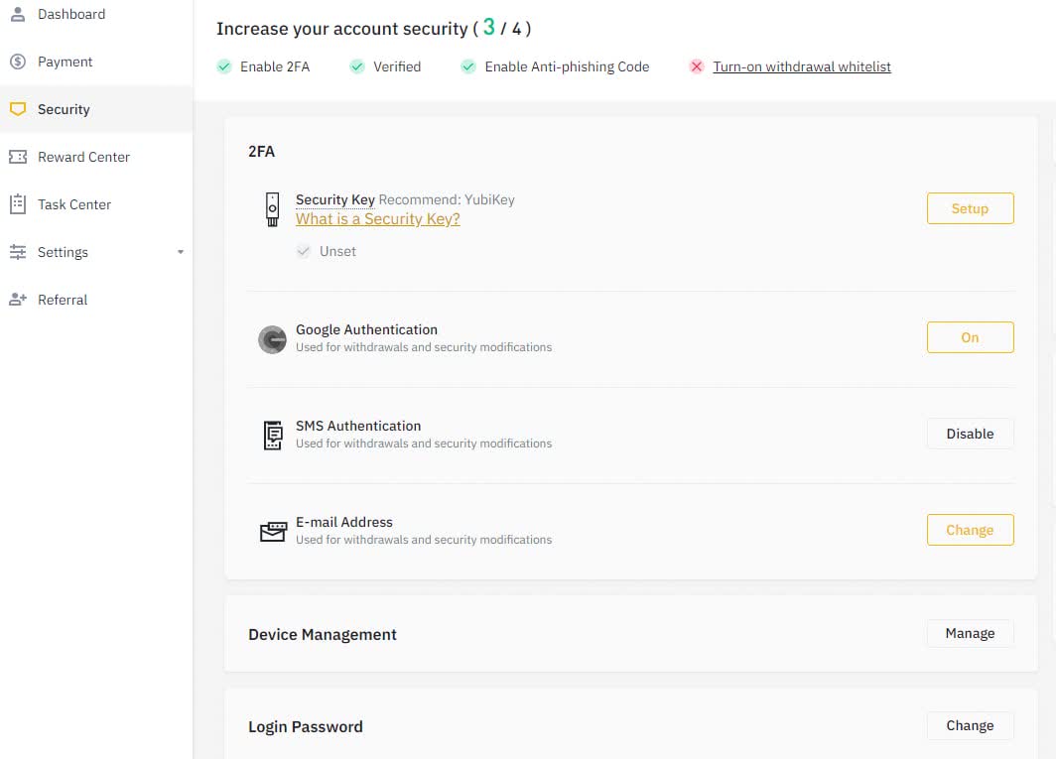Screen dimensions: 1056x759
Task: Click the red X beside withdrawal whitelist
Action: tap(697, 66)
